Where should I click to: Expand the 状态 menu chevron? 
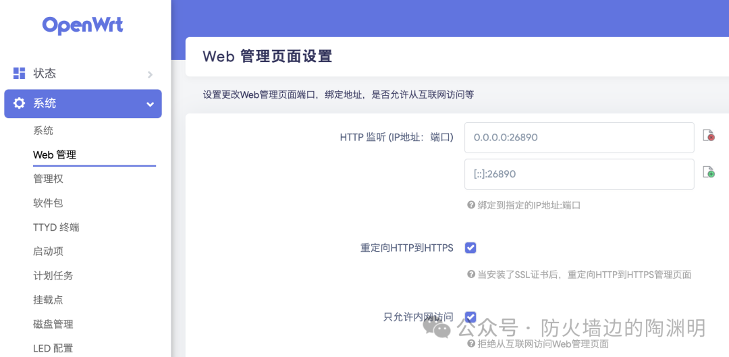150,74
